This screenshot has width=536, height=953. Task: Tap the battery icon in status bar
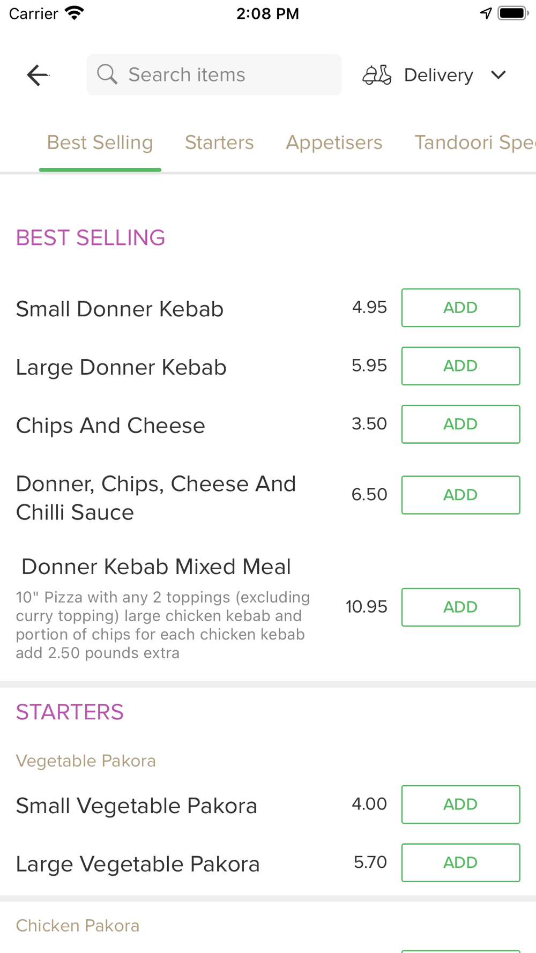(x=512, y=13)
